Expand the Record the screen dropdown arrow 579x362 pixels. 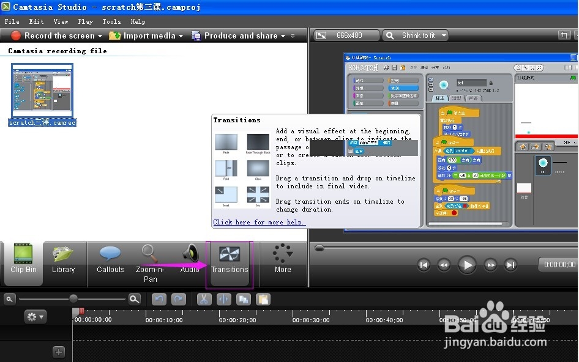pyautogui.click(x=100, y=36)
